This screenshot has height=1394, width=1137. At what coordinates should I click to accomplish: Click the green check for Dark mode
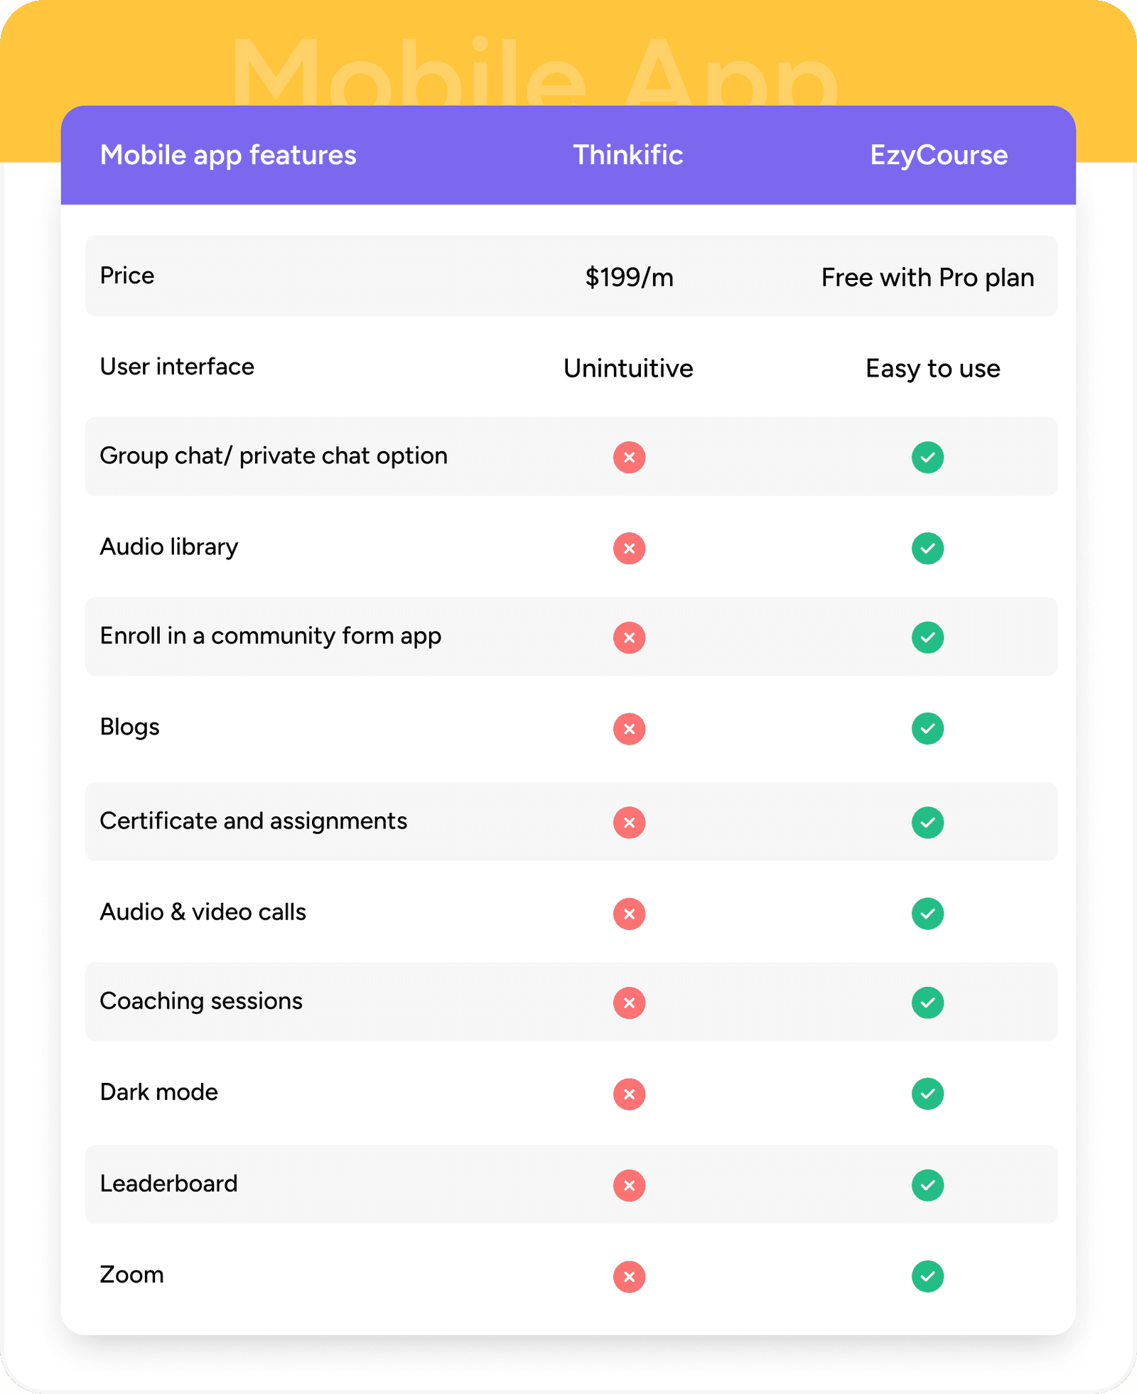pos(927,1094)
